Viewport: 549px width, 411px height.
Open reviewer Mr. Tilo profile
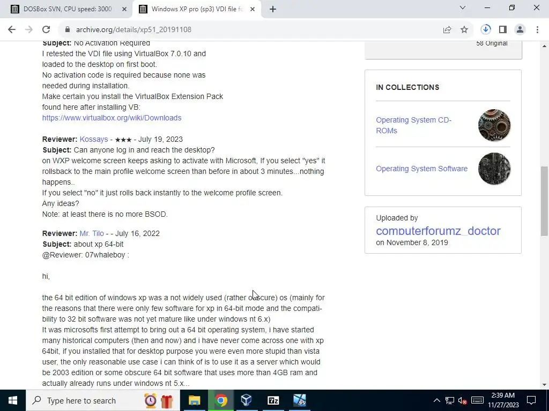pyautogui.click(x=92, y=233)
